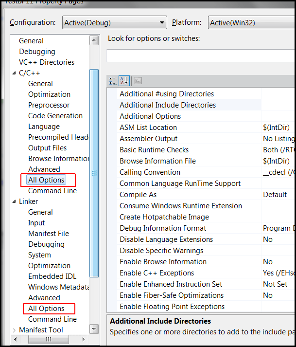Collapse the Linker tree node

[14, 201]
